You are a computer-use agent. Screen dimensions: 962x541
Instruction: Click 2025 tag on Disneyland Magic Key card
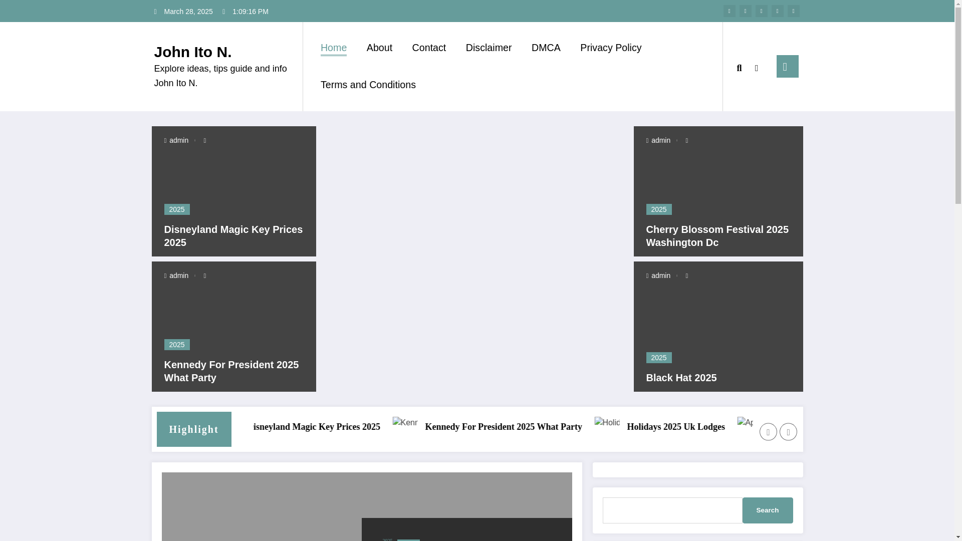[x=177, y=209]
